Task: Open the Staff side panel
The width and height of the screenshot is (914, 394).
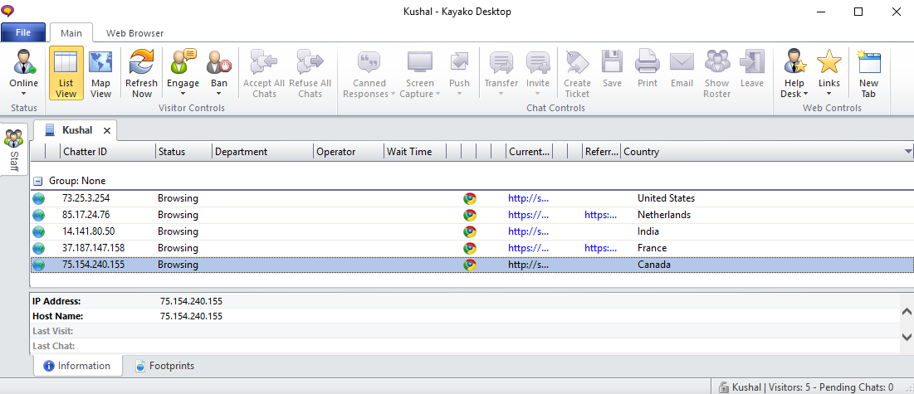Action: pos(13,149)
